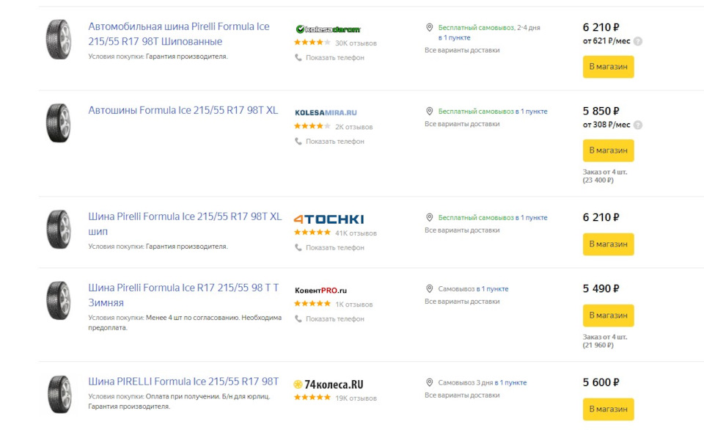
Task: Click Все варианты доставки for the КовентPRO offer
Action: point(462,302)
